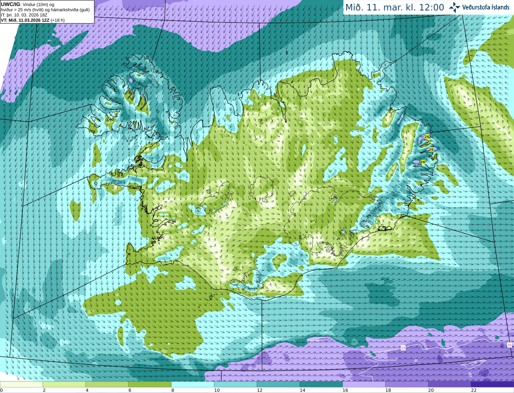Pick the legend swatch between 2 and 4
The image size is (514, 393).
pyautogui.click(x=64, y=385)
